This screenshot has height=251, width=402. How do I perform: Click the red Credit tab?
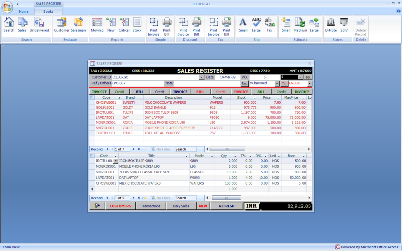coord(221,92)
